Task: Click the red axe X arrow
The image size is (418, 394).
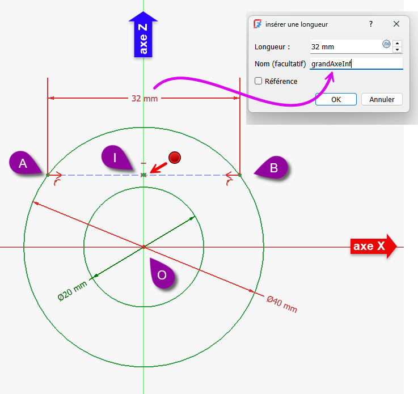Action: click(x=373, y=247)
